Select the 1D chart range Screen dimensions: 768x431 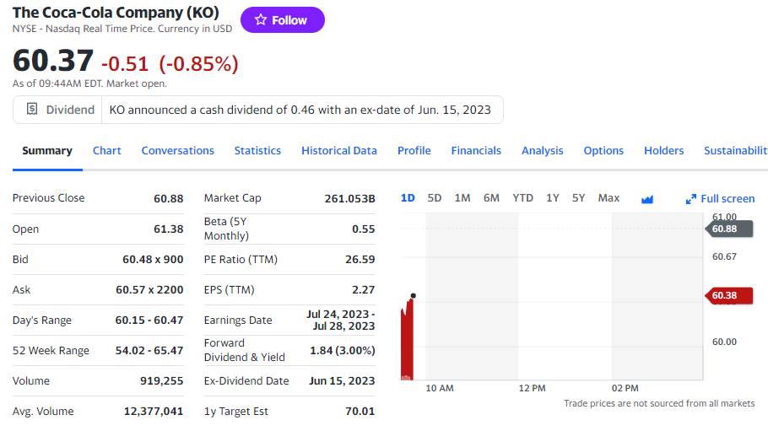click(x=408, y=198)
